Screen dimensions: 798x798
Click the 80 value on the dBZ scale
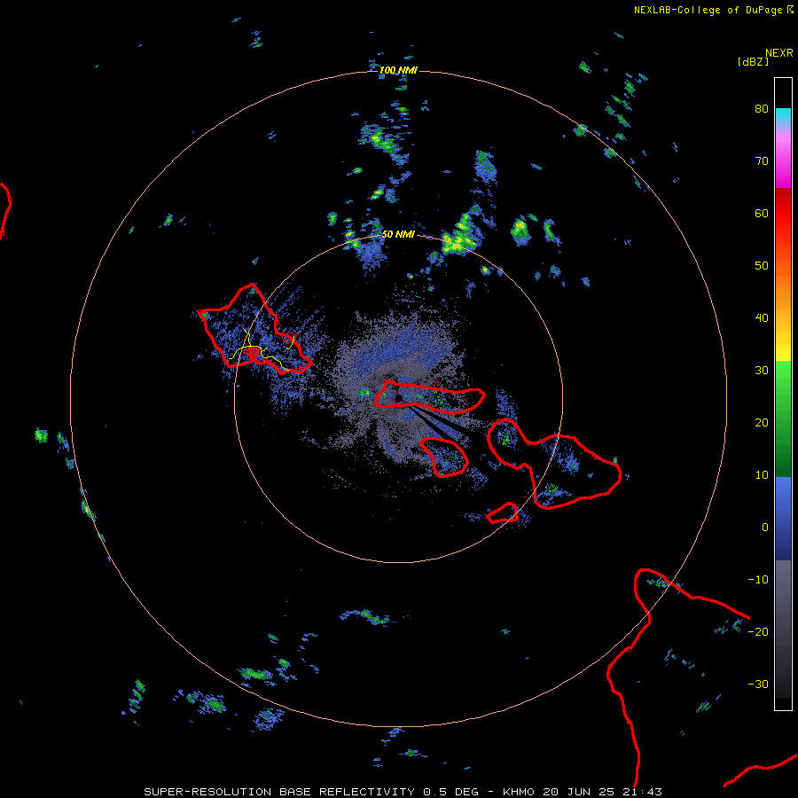click(x=762, y=109)
